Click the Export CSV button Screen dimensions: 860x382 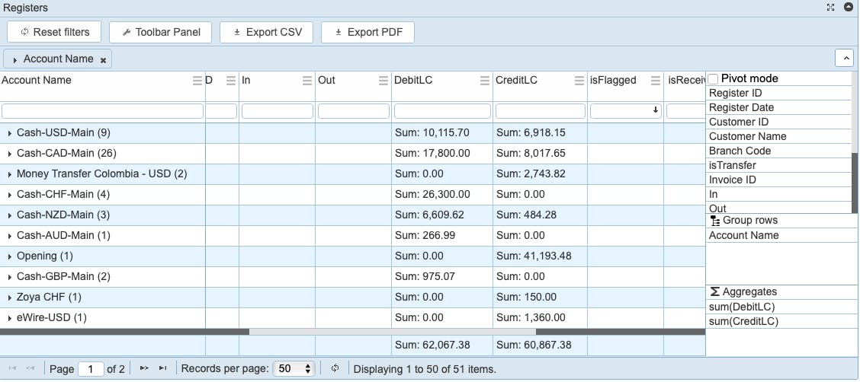[267, 32]
